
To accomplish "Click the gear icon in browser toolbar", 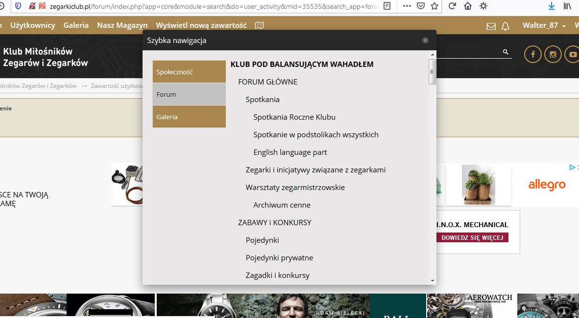I will pyautogui.click(x=483, y=6).
